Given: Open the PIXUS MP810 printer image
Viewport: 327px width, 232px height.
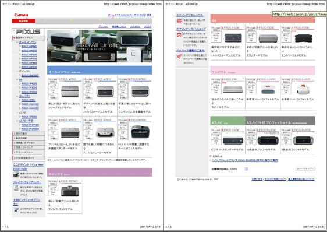Looking at the screenshot, I should [105, 91].
